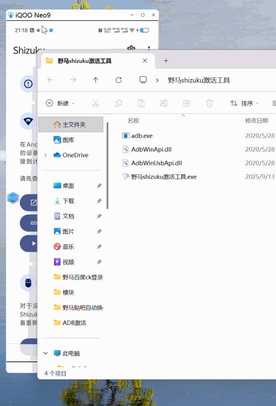276x406 pixels.
Task: Click the exclamation info icon in Shizuku app
Action: (28, 84)
